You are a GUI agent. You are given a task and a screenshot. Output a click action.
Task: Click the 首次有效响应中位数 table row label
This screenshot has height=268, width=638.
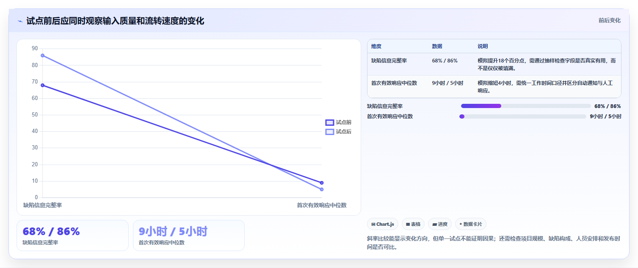coord(394,83)
